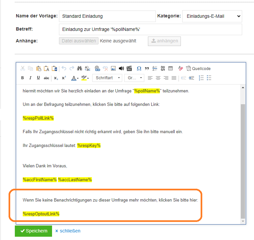The height and width of the screenshot is (240, 254).
Task: Click Paste as plain text icon
Action: [46, 68]
